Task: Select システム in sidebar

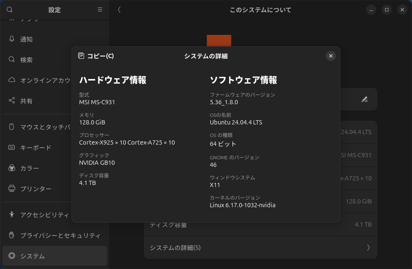Action: tap(55, 256)
